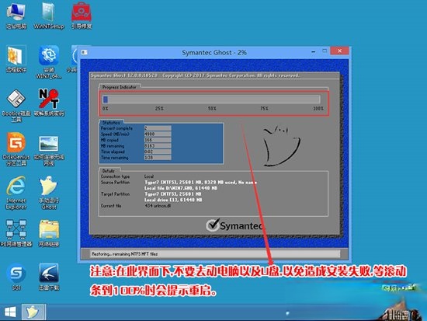427x321 pixels.
Task: Close the Symantec Ghost window
Action: tap(339, 51)
